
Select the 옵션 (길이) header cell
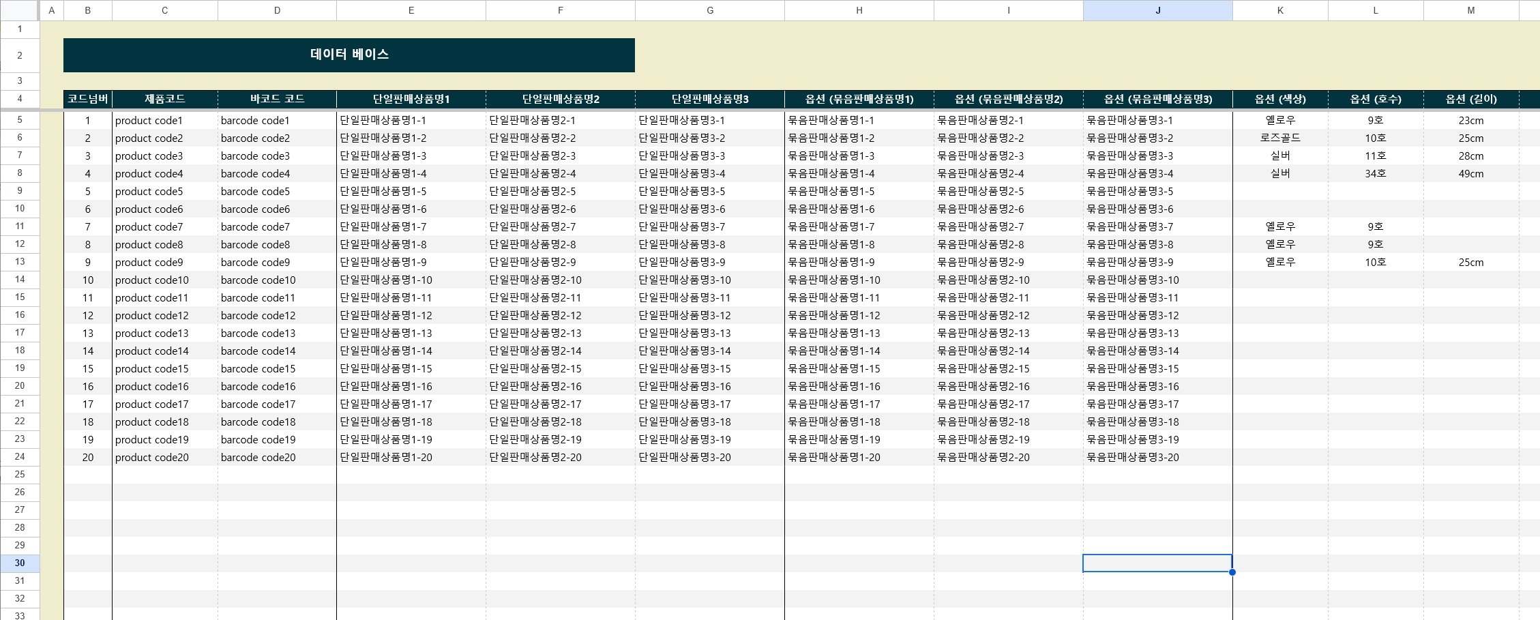(x=1470, y=99)
